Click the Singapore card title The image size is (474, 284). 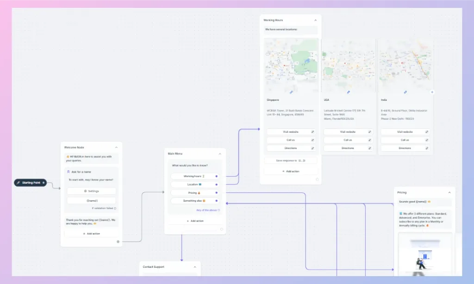(x=273, y=100)
